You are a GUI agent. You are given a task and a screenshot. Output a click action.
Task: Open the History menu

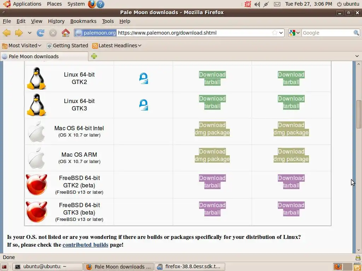tap(56, 21)
